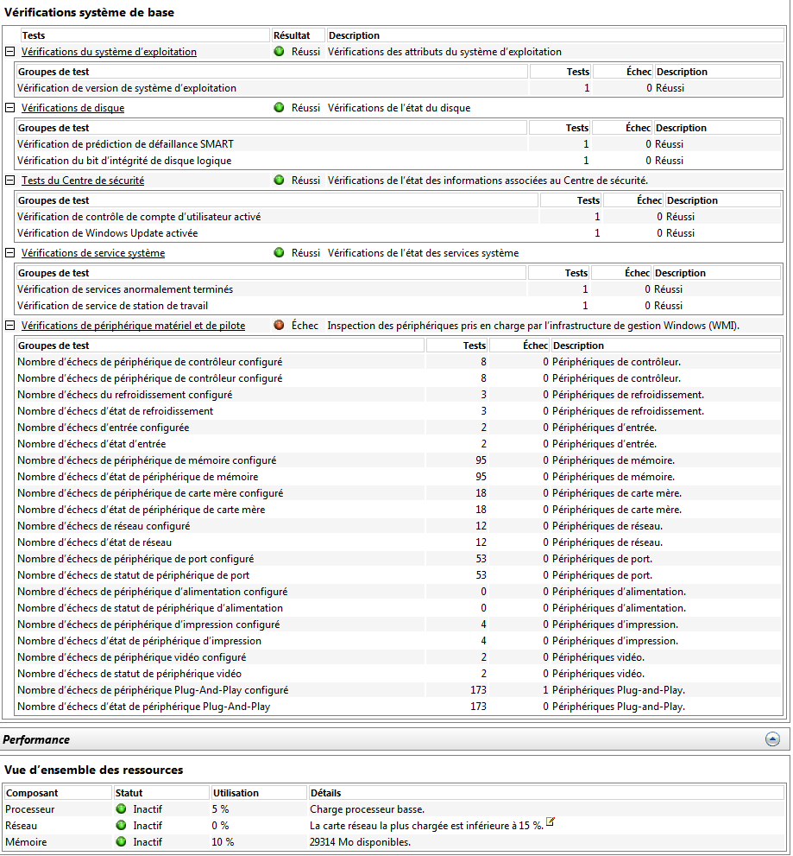The image size is (793, 856).
Task: Select 'Nombre d'échecs d'état de périphérique de carte mère'
Action: 399,510
